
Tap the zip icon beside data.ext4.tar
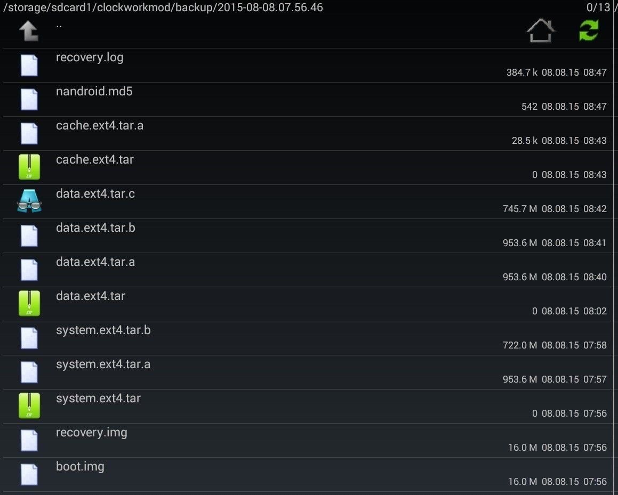pos(29,303)
